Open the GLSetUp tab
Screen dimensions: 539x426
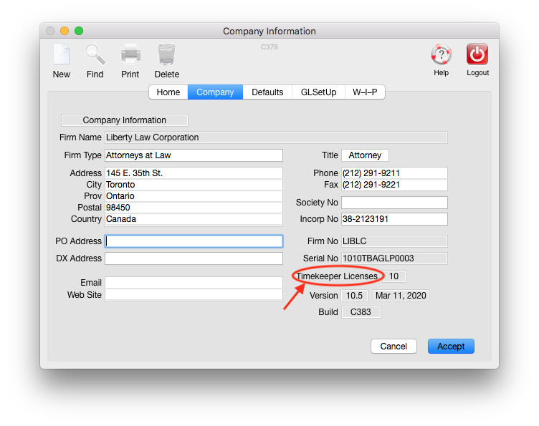pos(318,92)
